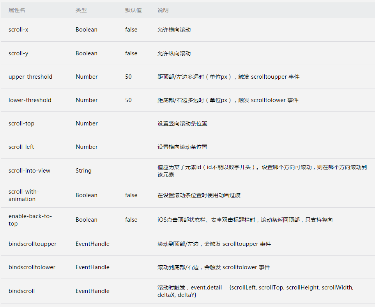Click description 设置竖向滚动条位置
The image size is (375, 307).
[x=182, y=124]
